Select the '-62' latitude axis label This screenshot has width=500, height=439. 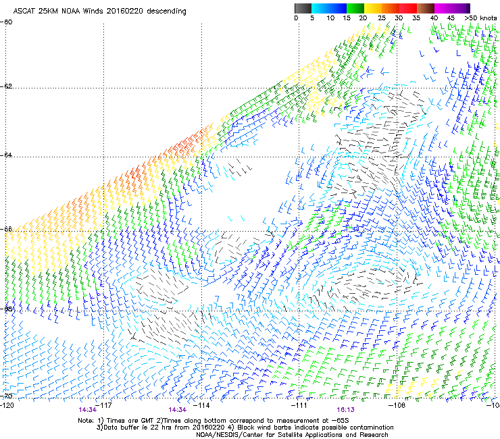click(6, 86)
